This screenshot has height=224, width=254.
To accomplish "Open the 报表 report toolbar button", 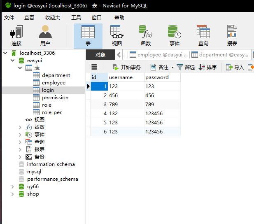I will tap(232, 36).
